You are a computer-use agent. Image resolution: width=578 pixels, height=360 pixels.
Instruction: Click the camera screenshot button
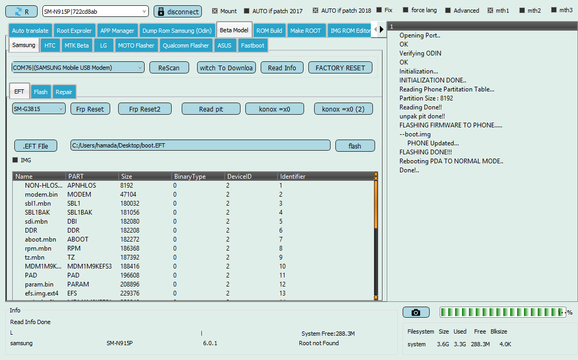point(416,312)
